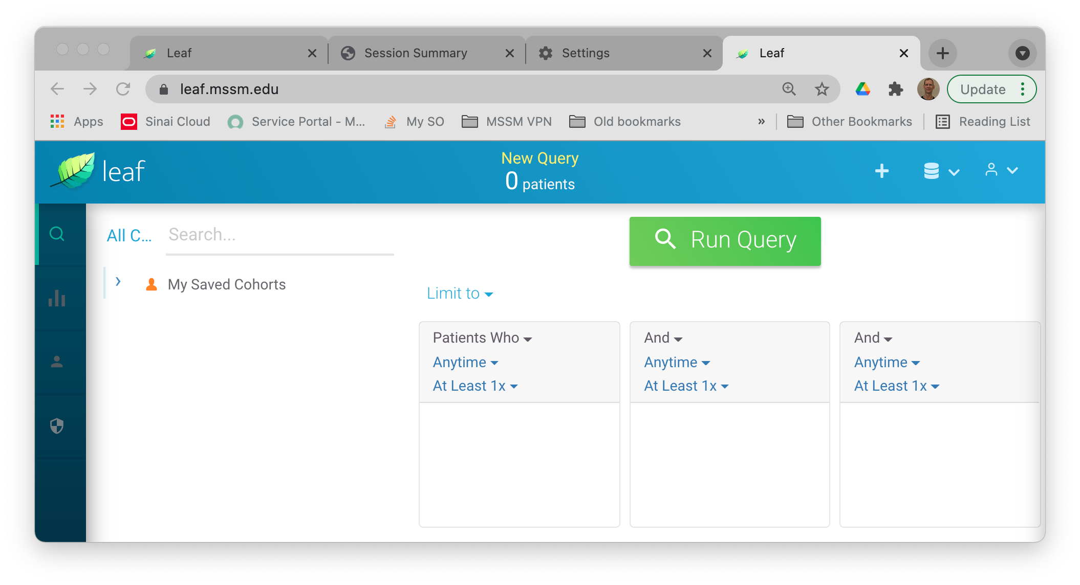Open the Patients Who dropdown
Screen dimensions: 1080x585
click(x=482, y=338)
